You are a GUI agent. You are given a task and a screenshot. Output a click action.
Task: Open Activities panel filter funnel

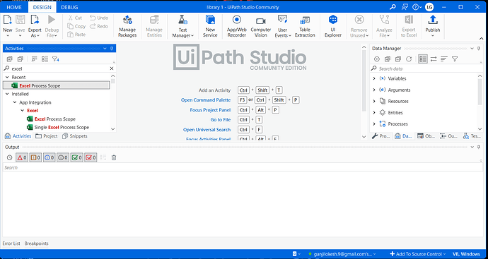click(55, 59)
